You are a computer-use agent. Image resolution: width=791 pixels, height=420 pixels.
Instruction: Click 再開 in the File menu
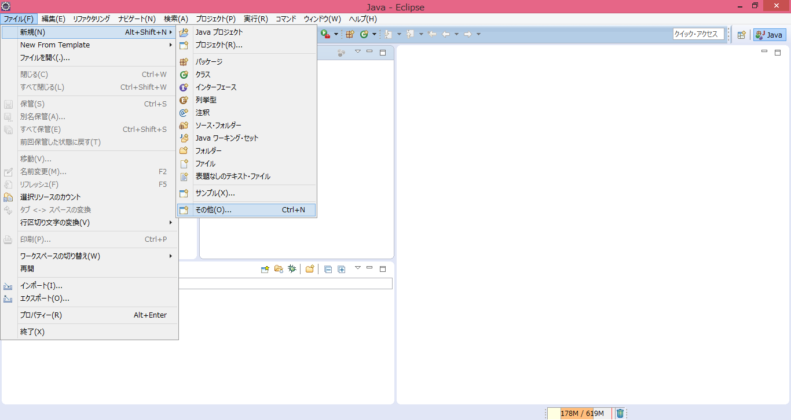coord(90,269)
